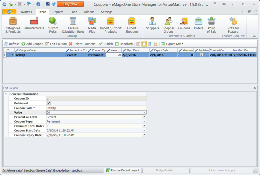The height and width of the screenshot is (175, 260).
Task: Sort by Coupon Code column header
Action: click(x=39, y=50)
